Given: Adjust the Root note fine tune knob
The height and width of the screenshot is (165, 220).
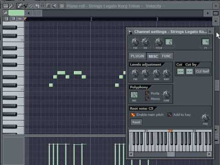Looking at the screenshot, I should (205, 118).
